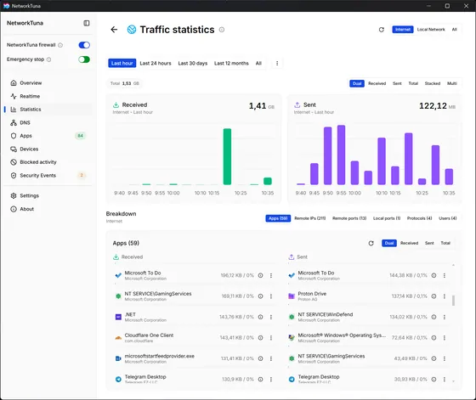
Task: Open info for Cloudflare One Client row
Action: coord(260,338)
